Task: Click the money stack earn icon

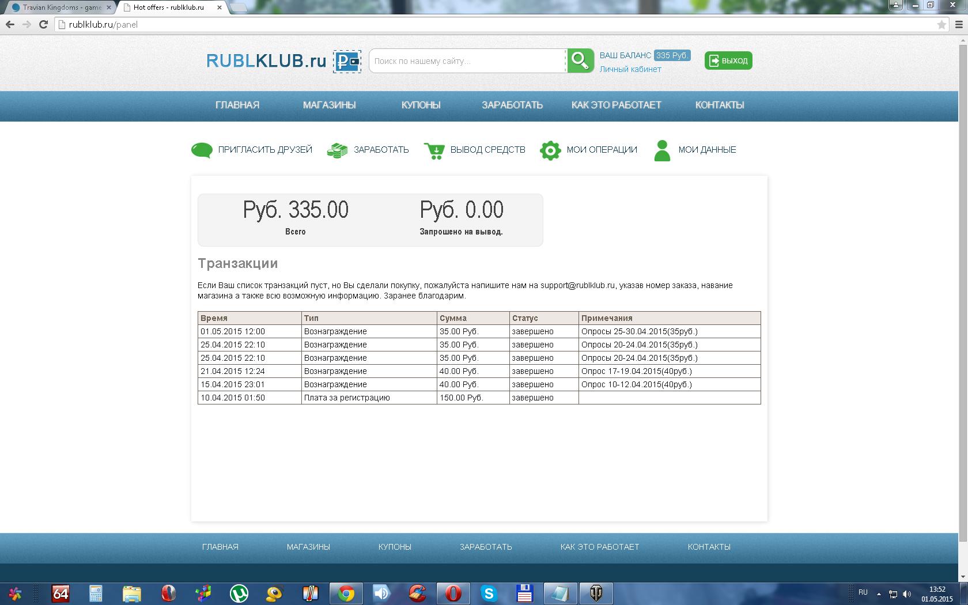Action: (x=337, y=150)
